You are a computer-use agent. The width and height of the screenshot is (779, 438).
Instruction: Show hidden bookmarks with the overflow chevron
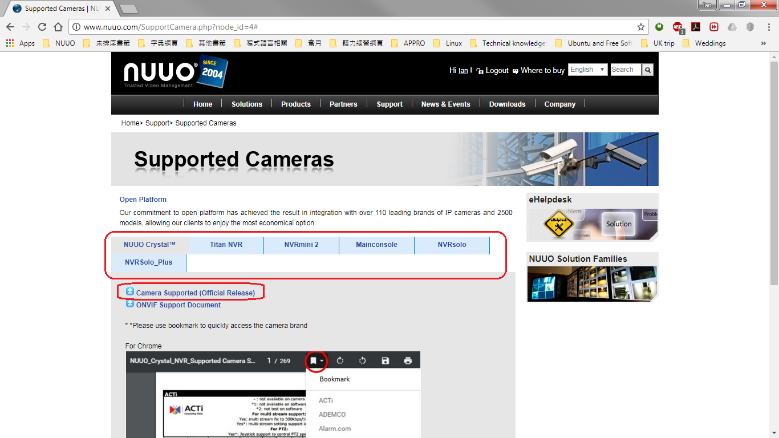[x=764, y=43]
